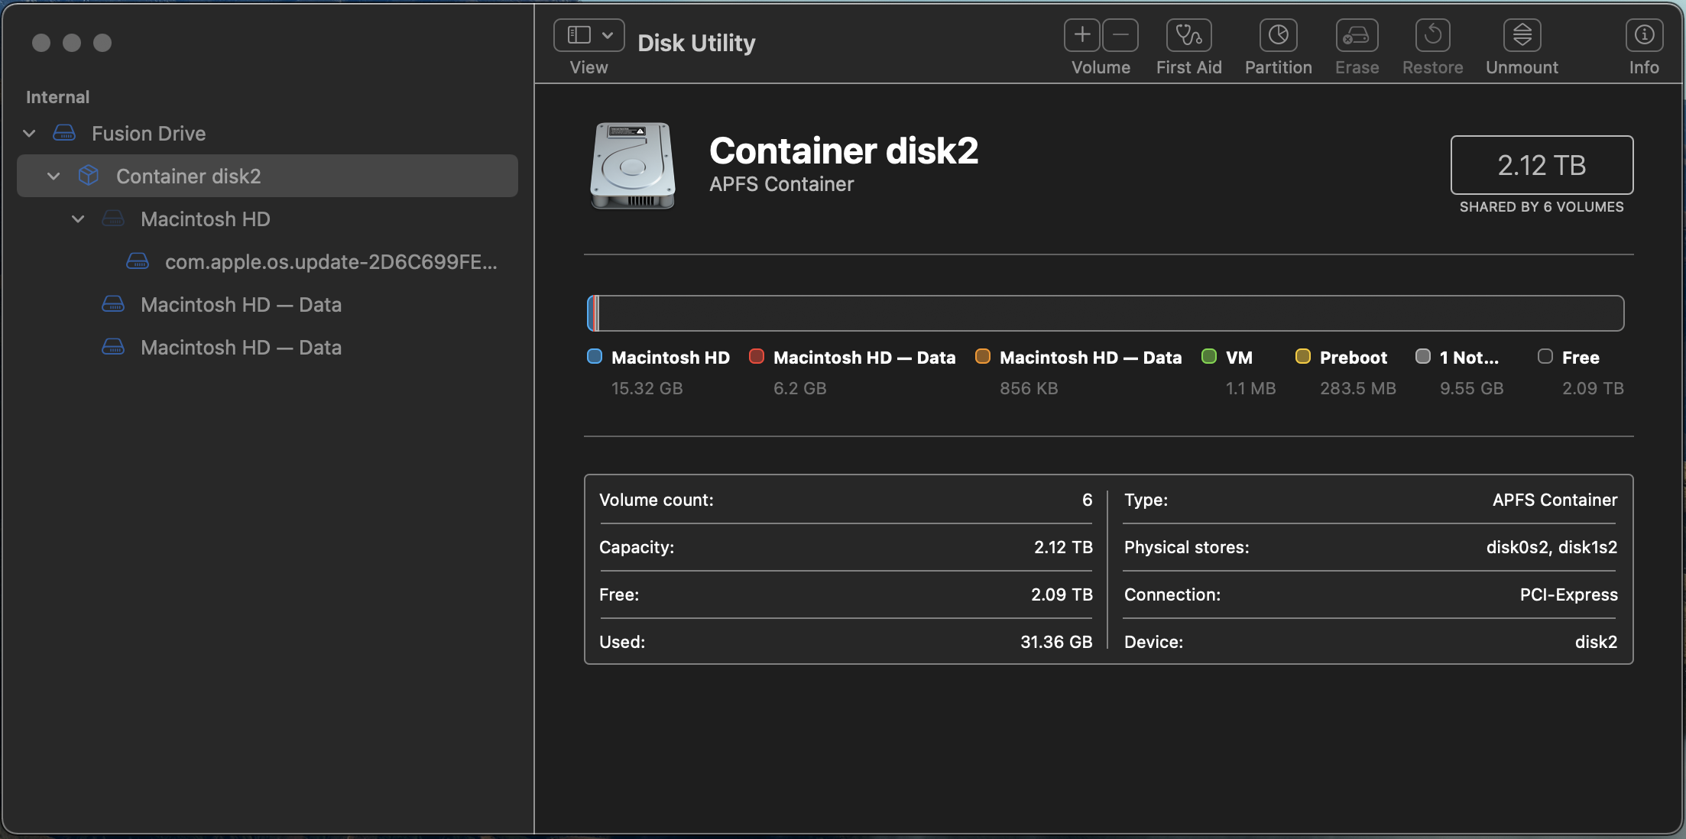The width and height of the screenshot is (1686, 839).
Task: Click the Restore arrow icon
Action: click(1432, 35)
